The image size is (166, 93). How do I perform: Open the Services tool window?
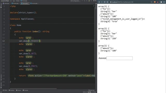click(19, 90)
